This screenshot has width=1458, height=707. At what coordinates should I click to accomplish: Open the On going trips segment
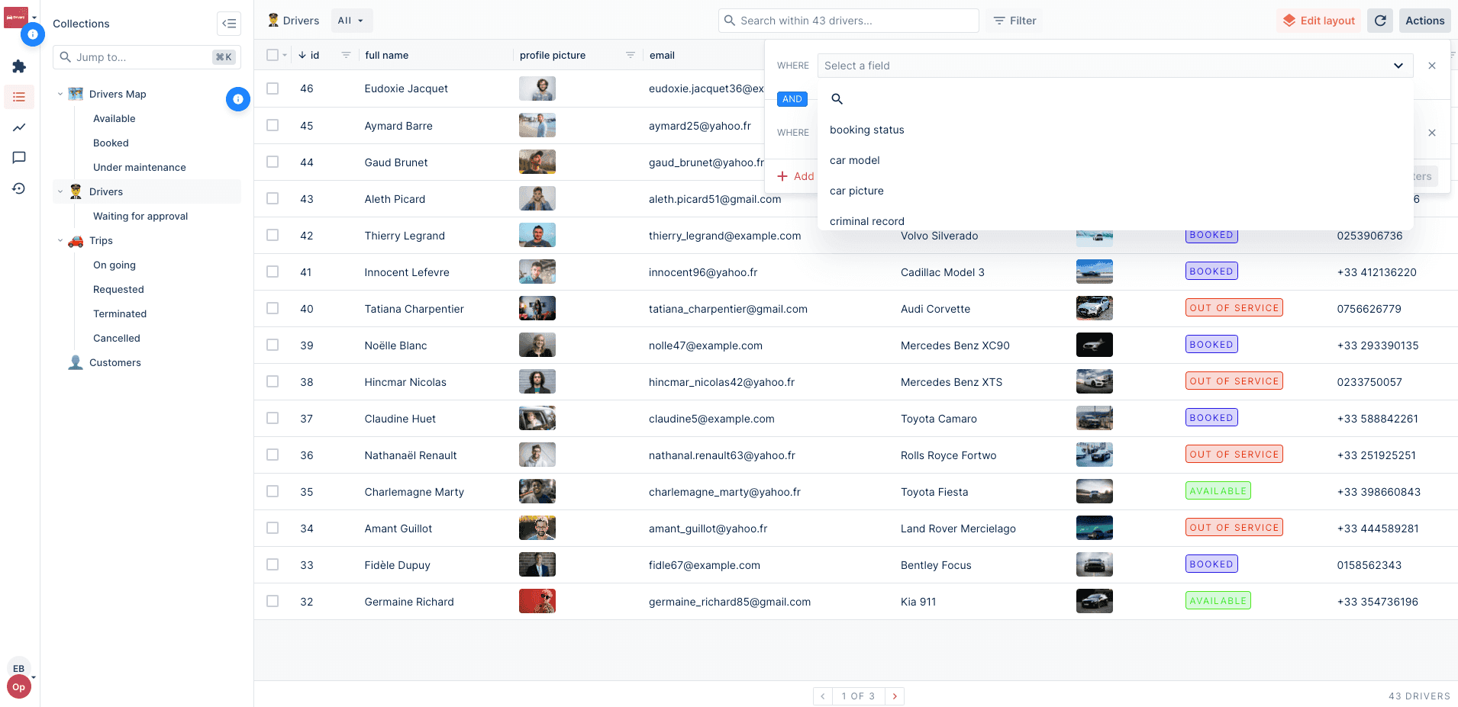pyautogui.click(x=115, y=265)
